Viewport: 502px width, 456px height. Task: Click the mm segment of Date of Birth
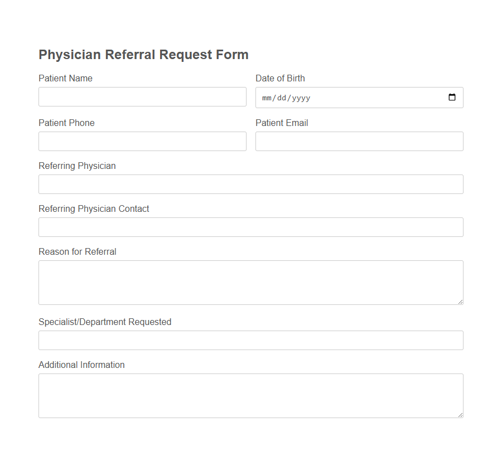click(x=266, y=98)
